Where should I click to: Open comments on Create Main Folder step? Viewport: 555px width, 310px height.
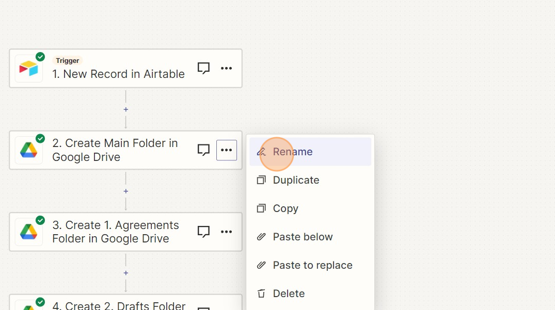[203, 150]
